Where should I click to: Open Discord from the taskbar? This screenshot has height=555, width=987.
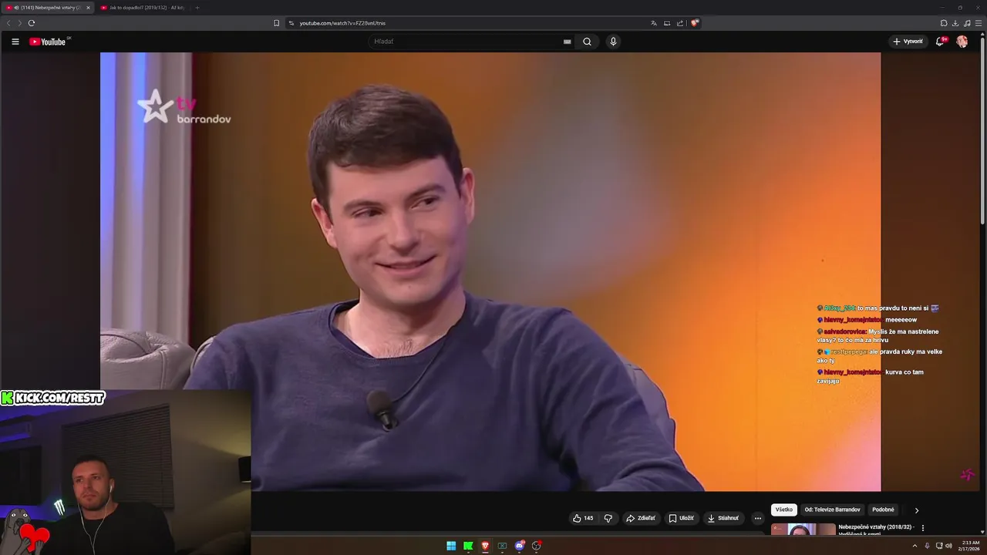519,546
